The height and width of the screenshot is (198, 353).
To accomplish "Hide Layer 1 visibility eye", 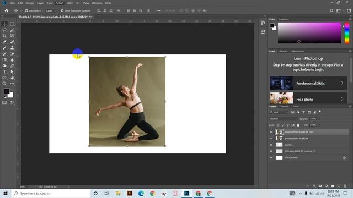I will coord(271,145).
